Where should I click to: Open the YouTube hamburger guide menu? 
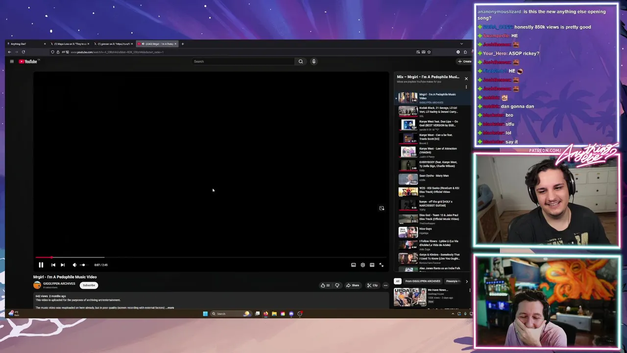pos(12,61)
